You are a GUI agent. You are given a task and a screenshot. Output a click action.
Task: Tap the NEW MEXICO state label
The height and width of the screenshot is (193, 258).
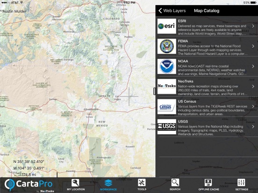click(x=102, y=124)
